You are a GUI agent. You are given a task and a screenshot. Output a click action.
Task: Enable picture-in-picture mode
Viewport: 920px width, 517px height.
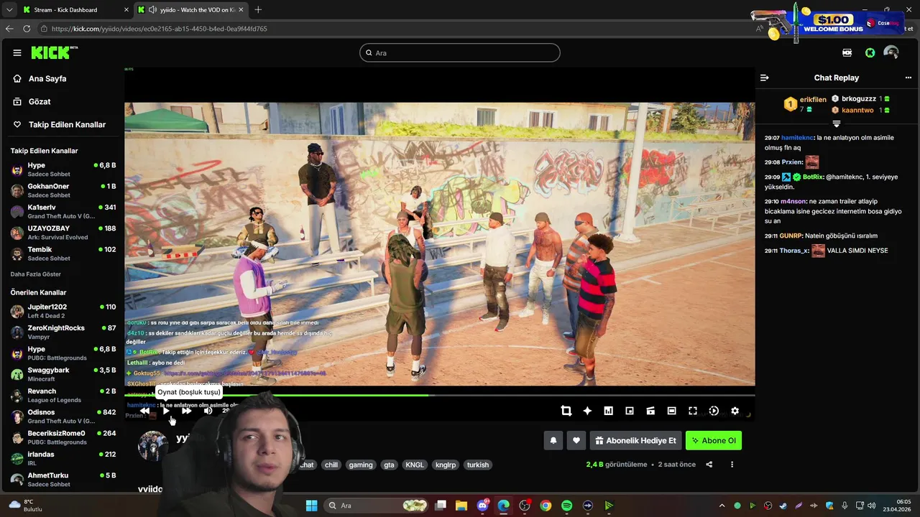pos(630,411)
